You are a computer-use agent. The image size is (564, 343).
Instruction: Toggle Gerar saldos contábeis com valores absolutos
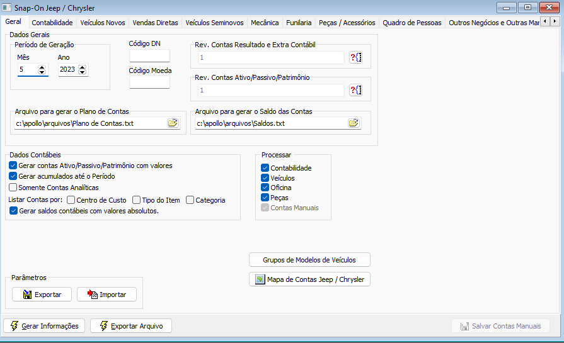coord(13,211)
